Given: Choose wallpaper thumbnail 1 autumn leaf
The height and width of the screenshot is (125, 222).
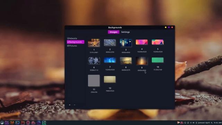Looking at the screenshot, I should (x=94, y=43).
